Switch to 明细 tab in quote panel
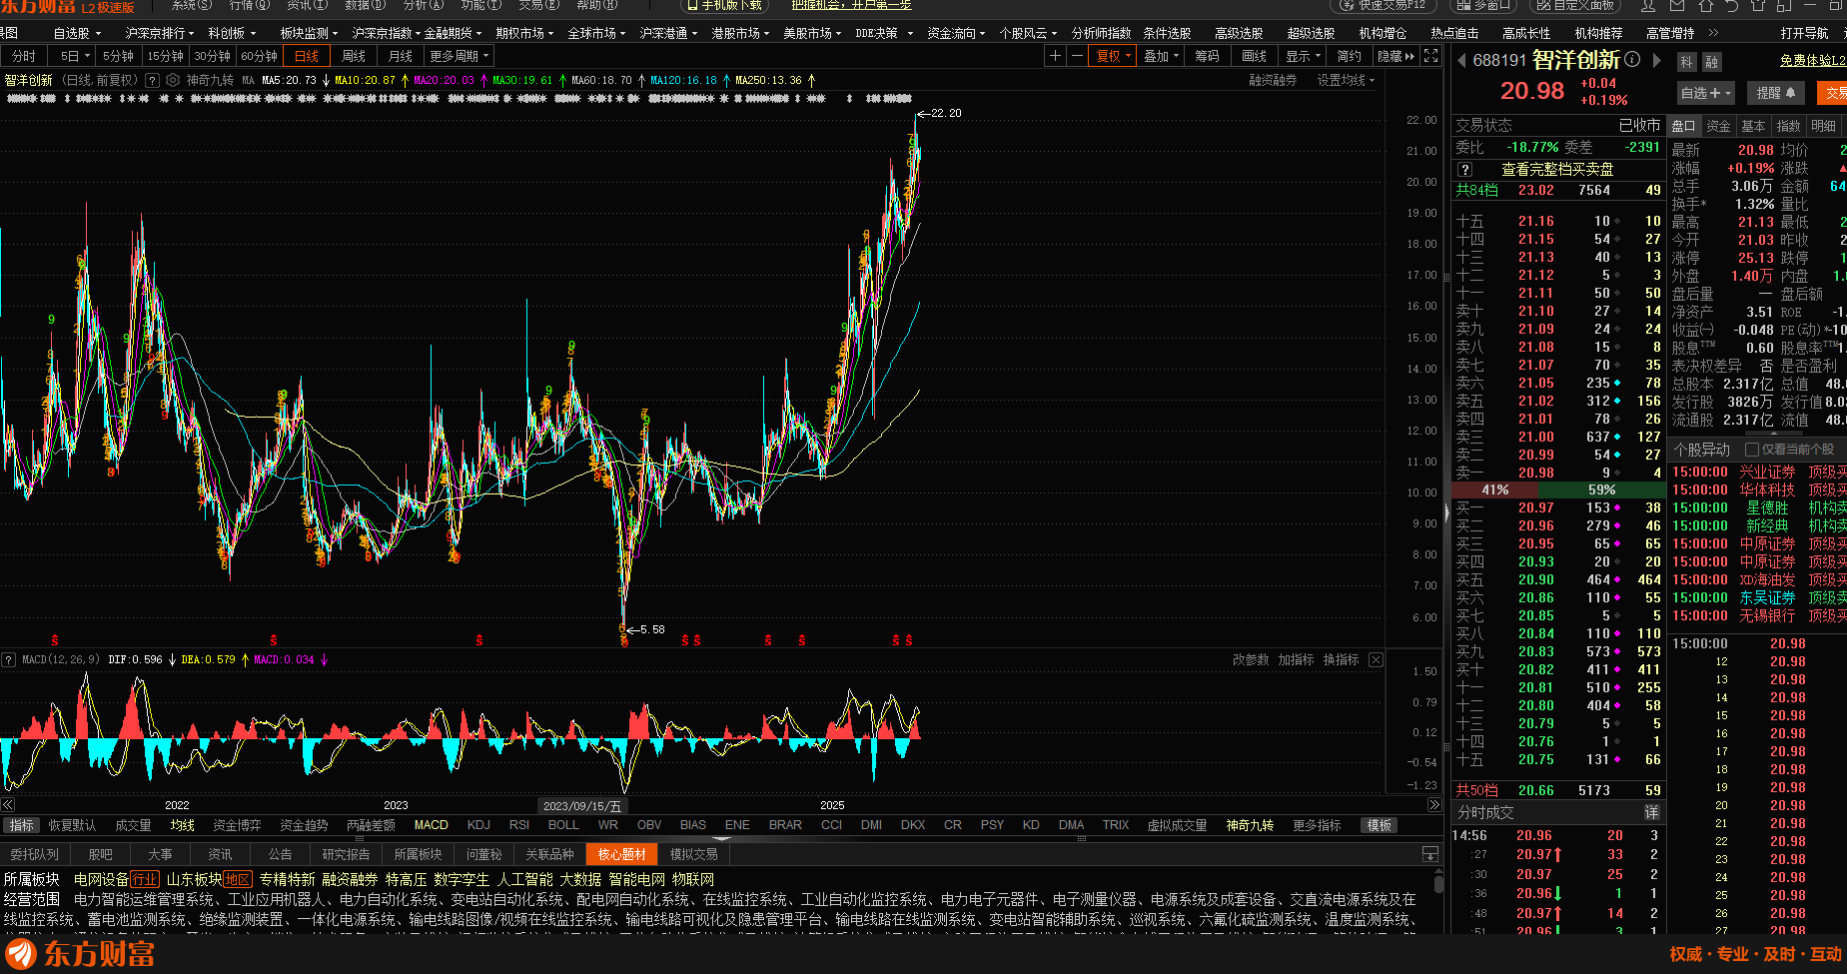Image resolution: width=1847 pixels, height=974 pixels. click(1823, 126)
